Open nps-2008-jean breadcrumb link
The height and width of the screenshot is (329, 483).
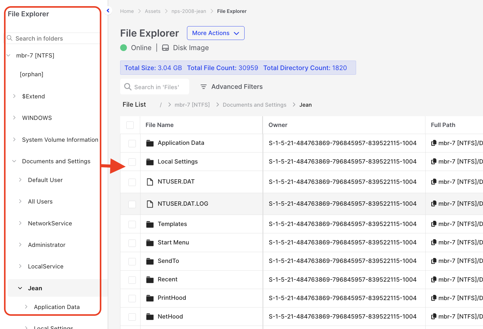(x=189, y=11)
